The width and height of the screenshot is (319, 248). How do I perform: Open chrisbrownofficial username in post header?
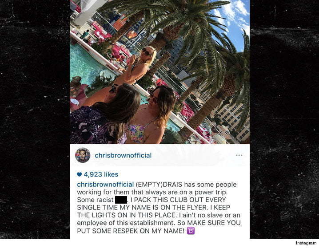123,155
